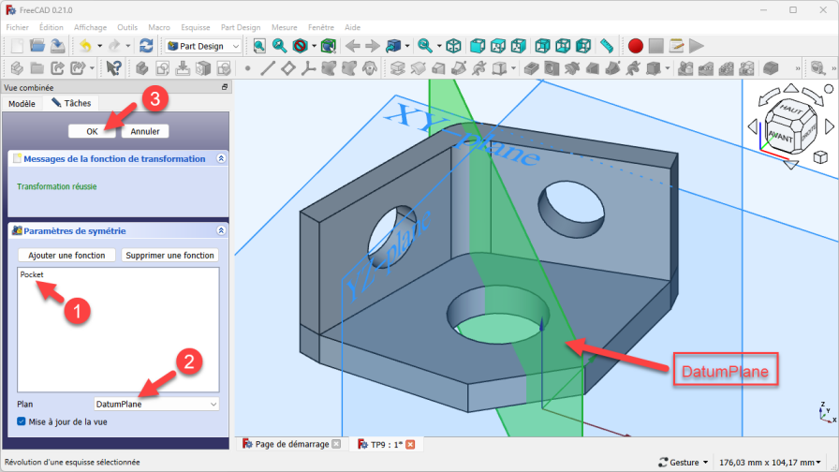Click the save document icon
The height and width of the screenshot is (472, 839).
58,46
